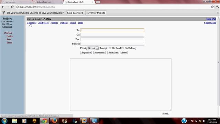Open the Search link

click(x=73, y=23)
